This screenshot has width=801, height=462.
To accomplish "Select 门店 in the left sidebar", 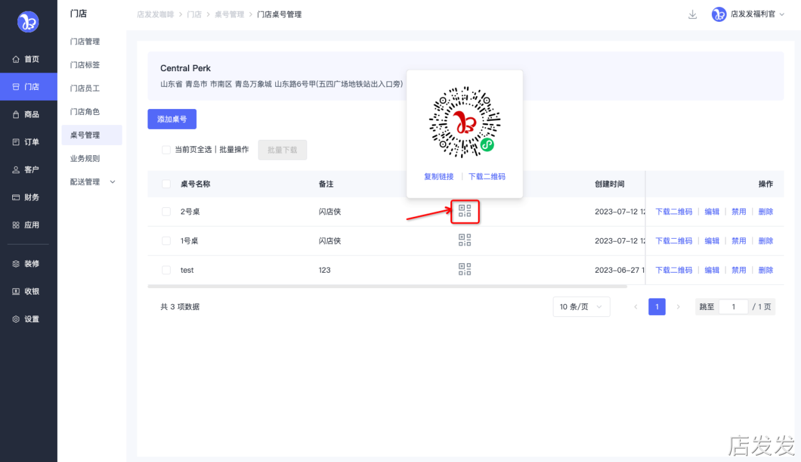I will click(x=28, y=87).
